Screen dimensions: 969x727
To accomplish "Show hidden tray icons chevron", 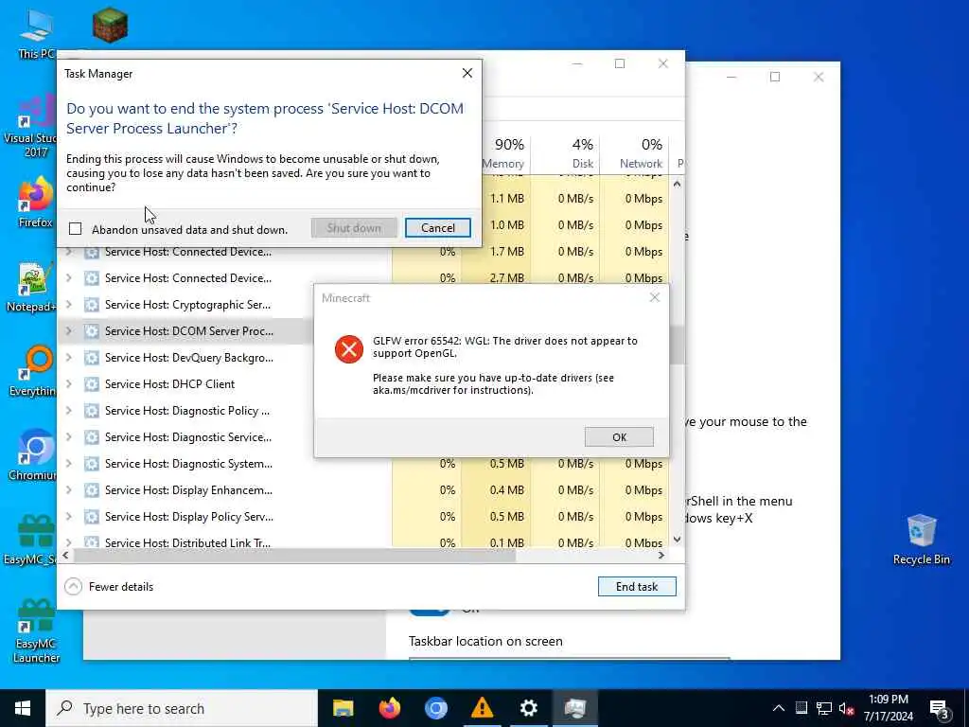I will (x=779, y=708).
